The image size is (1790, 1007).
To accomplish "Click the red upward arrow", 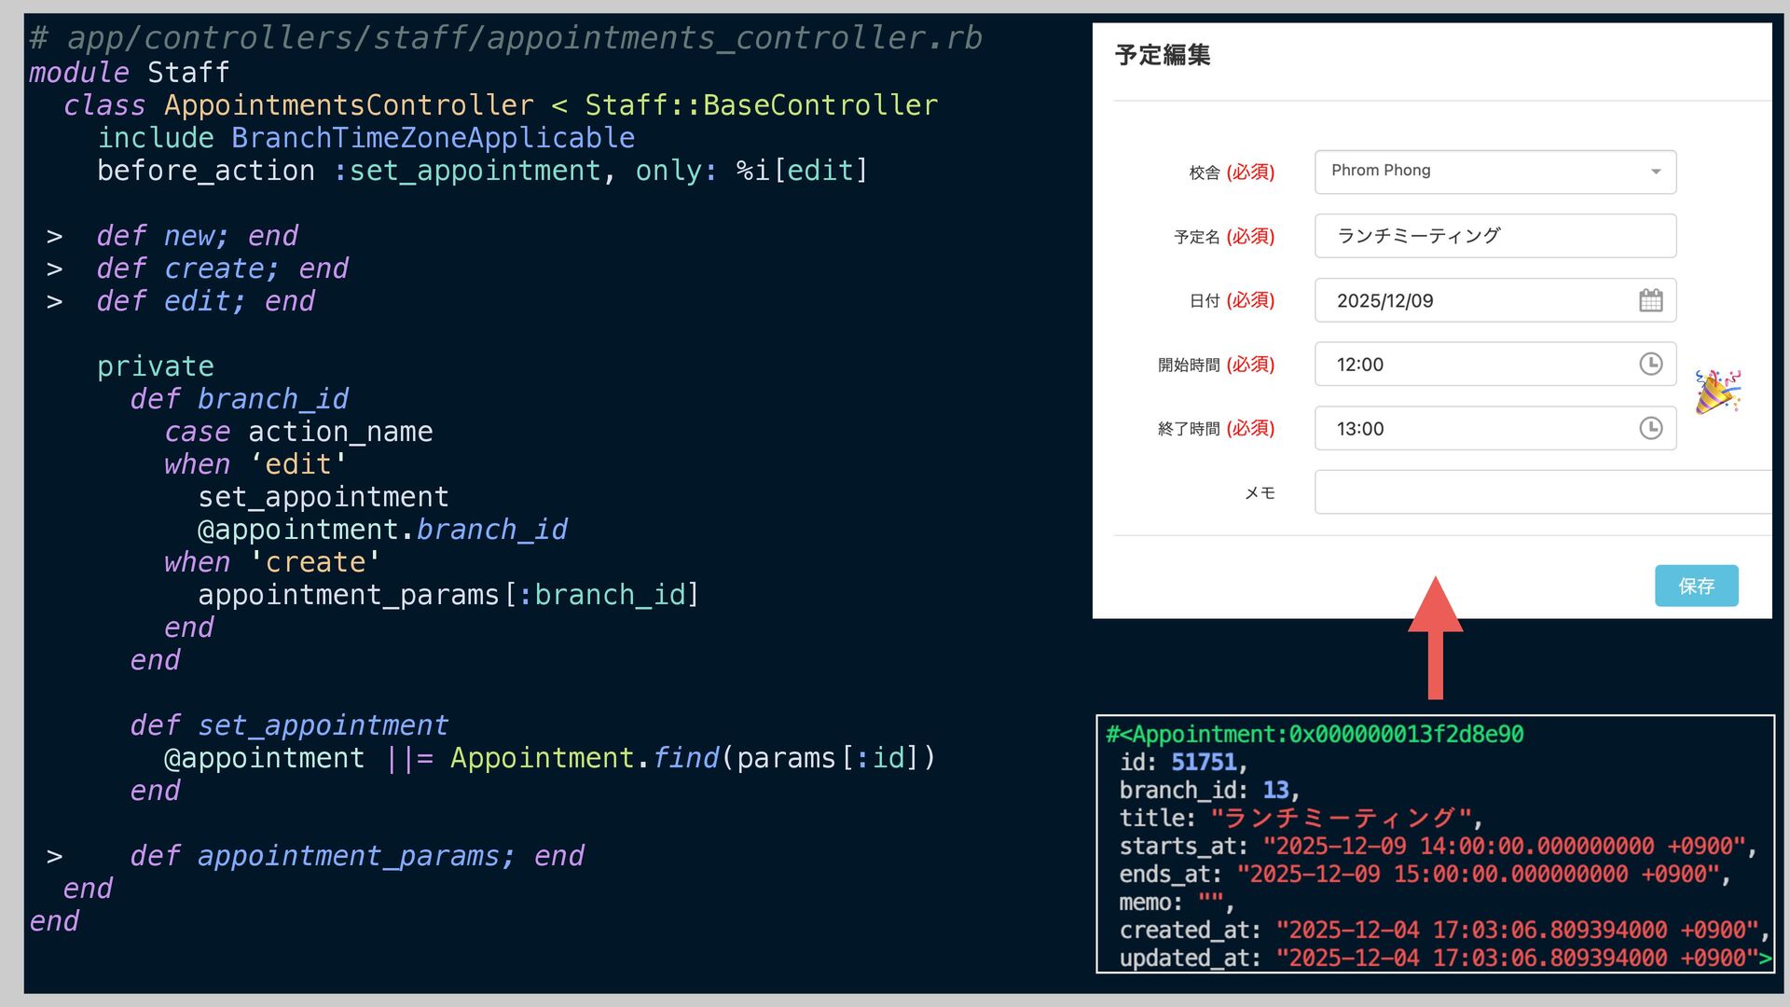I will pyautogui.click(x=1435, y=638).
